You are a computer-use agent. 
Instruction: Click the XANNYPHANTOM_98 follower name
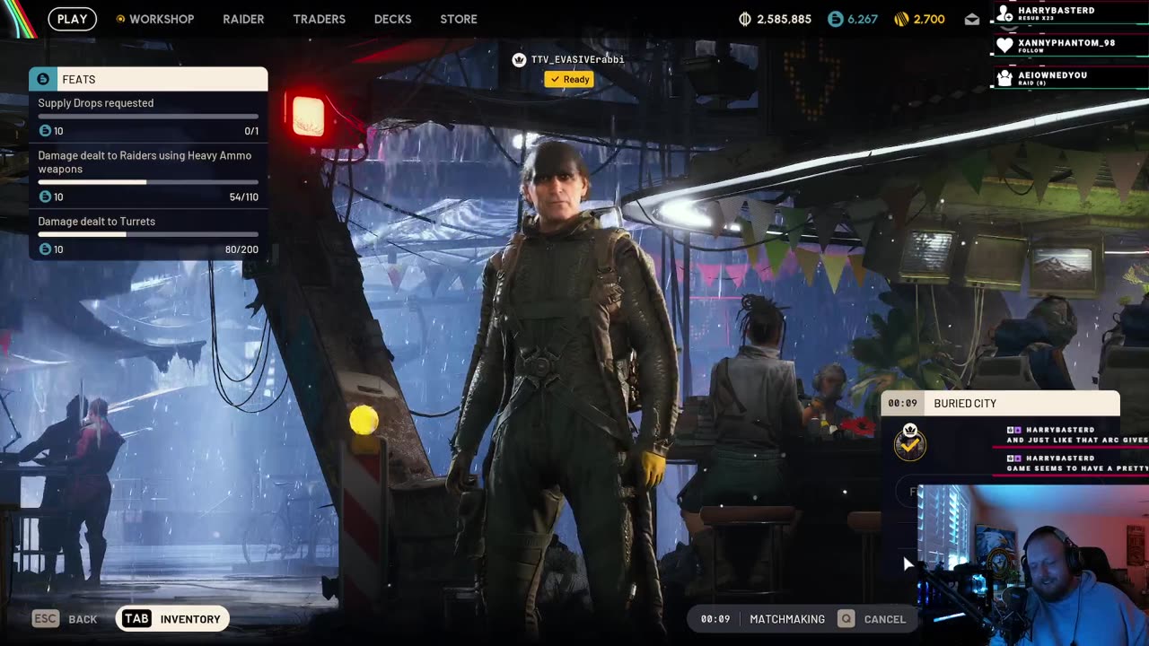[x=1066, y=43]
